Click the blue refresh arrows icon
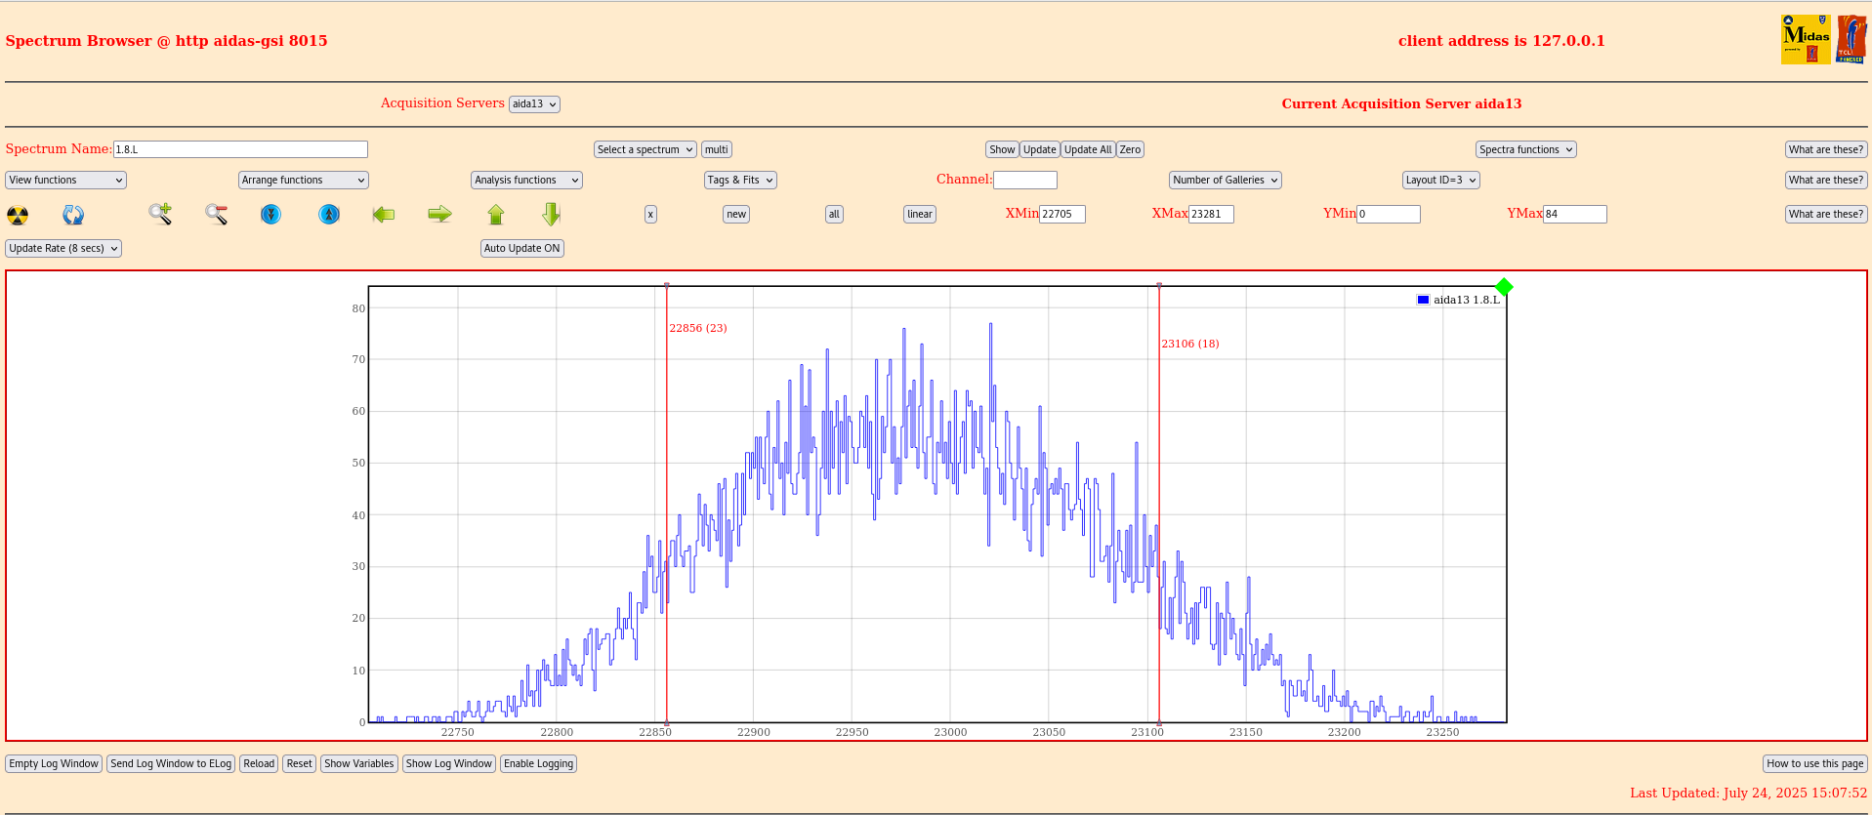Image resolution: width=1872 pixels, height=815 pixels. point(73,215)
